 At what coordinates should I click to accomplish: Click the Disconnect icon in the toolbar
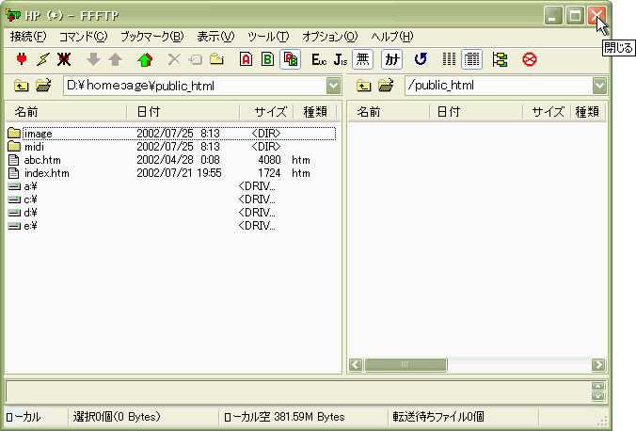[64, 59]
